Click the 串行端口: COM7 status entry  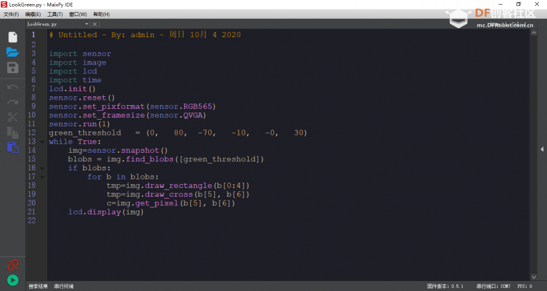click(494, 286)
